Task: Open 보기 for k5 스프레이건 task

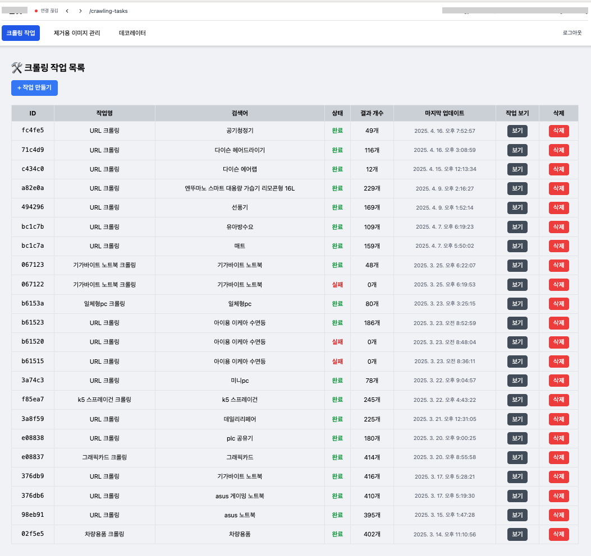Action: [x=517, y=400]
